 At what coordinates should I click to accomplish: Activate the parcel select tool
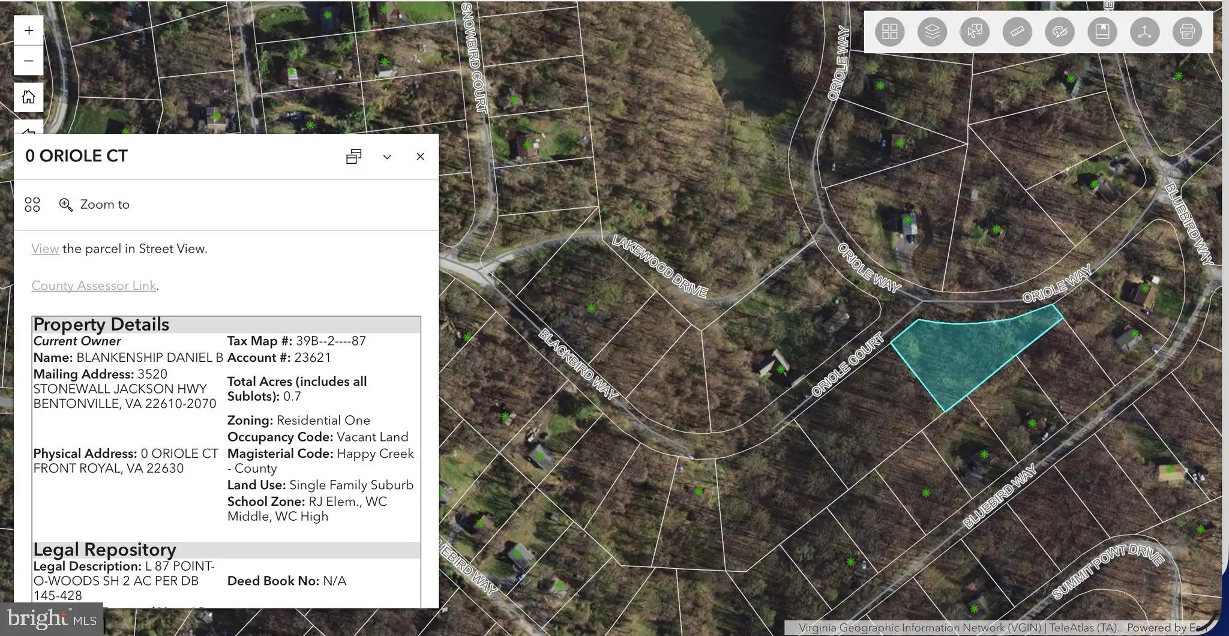click(975, 32)
